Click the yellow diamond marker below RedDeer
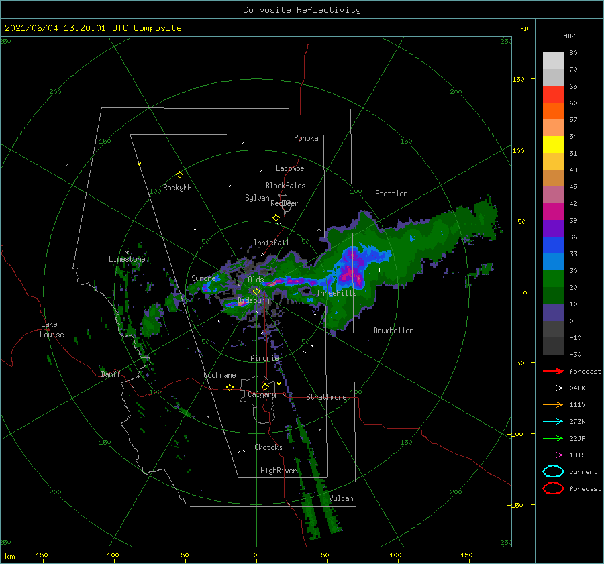Screen dimensions: 604x564 point(276,218)
